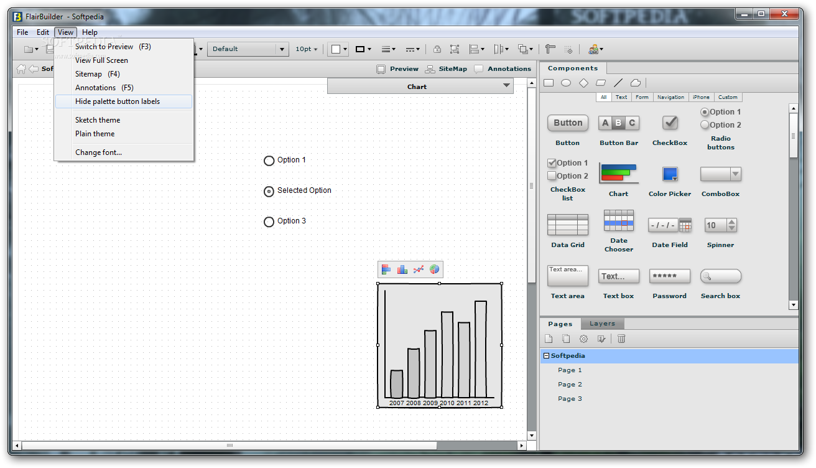Switch to the Layers tab

[602, 324]
